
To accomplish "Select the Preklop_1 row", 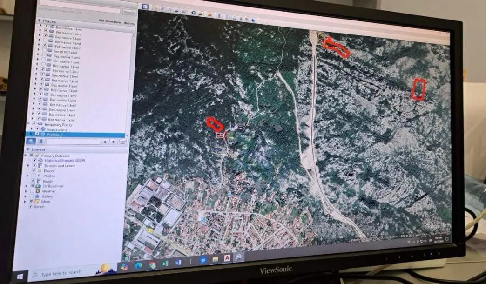I will (x=75, y=134).
